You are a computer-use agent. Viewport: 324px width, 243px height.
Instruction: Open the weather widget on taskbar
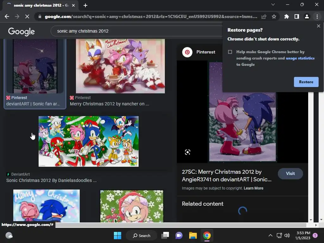point(9,235)
